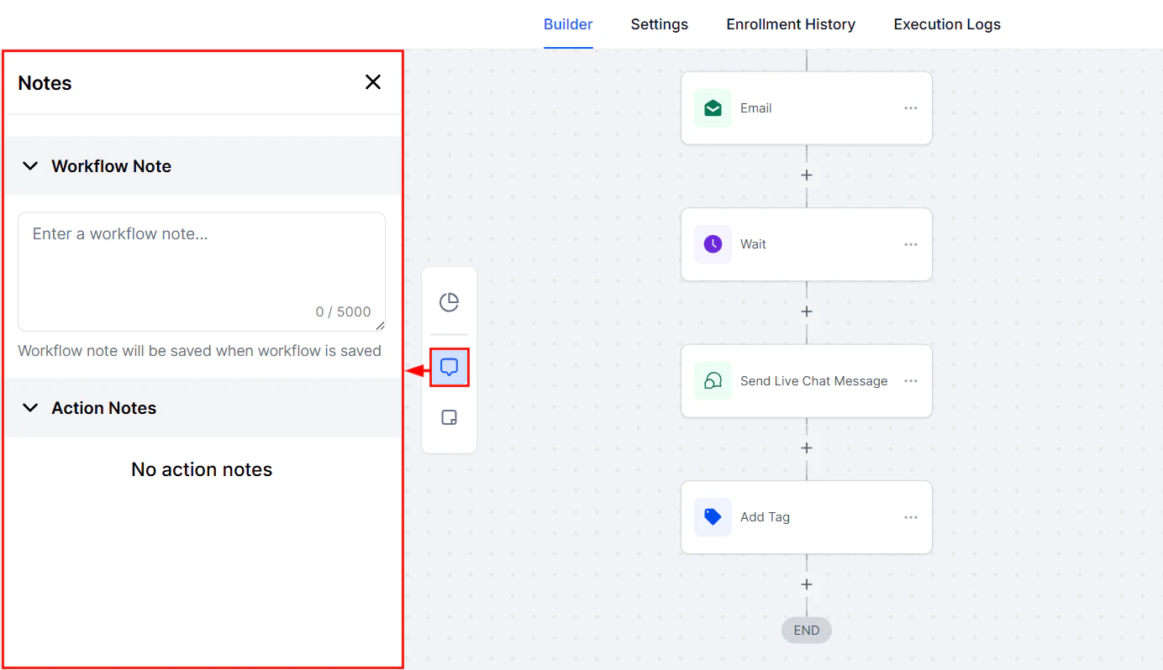Open the Email node's three-dot menu
The image size is (1163, 670).
tap(910, 107)
